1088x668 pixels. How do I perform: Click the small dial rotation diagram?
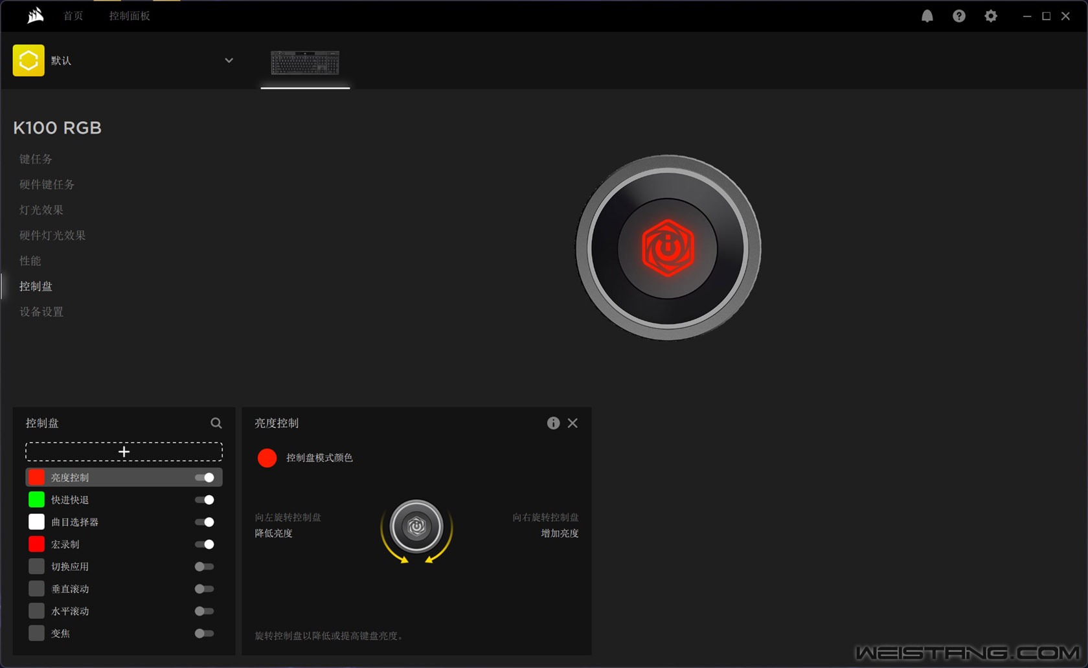(416, 530)
